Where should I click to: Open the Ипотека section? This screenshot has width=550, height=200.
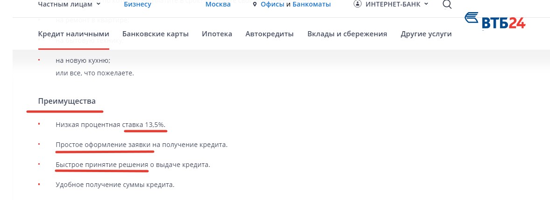point(217,34)
